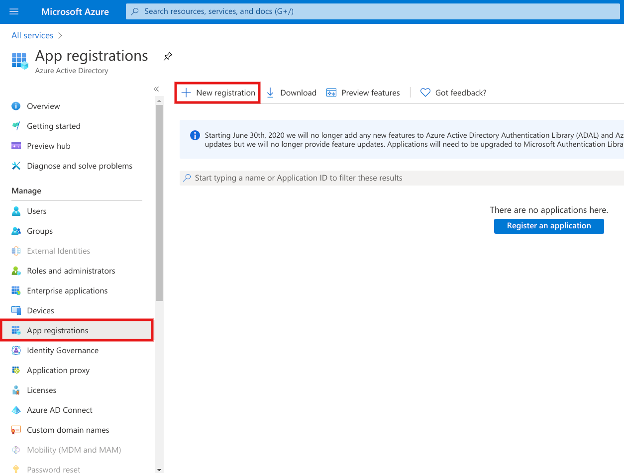Screen dimensions: 624x473
Task: Click the plus icon for New registration
Action: [x=186, y=93]
